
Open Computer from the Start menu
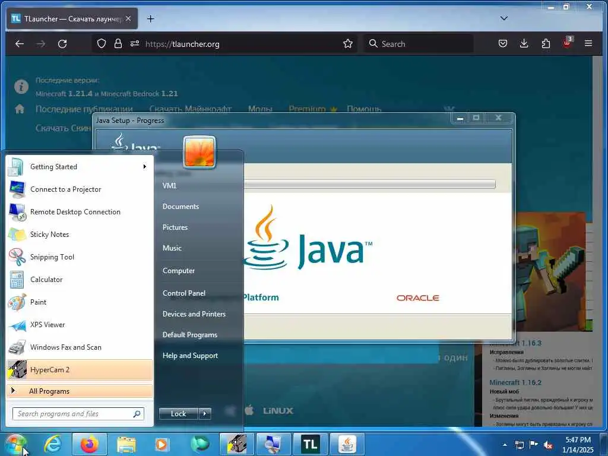click(178, 271)
